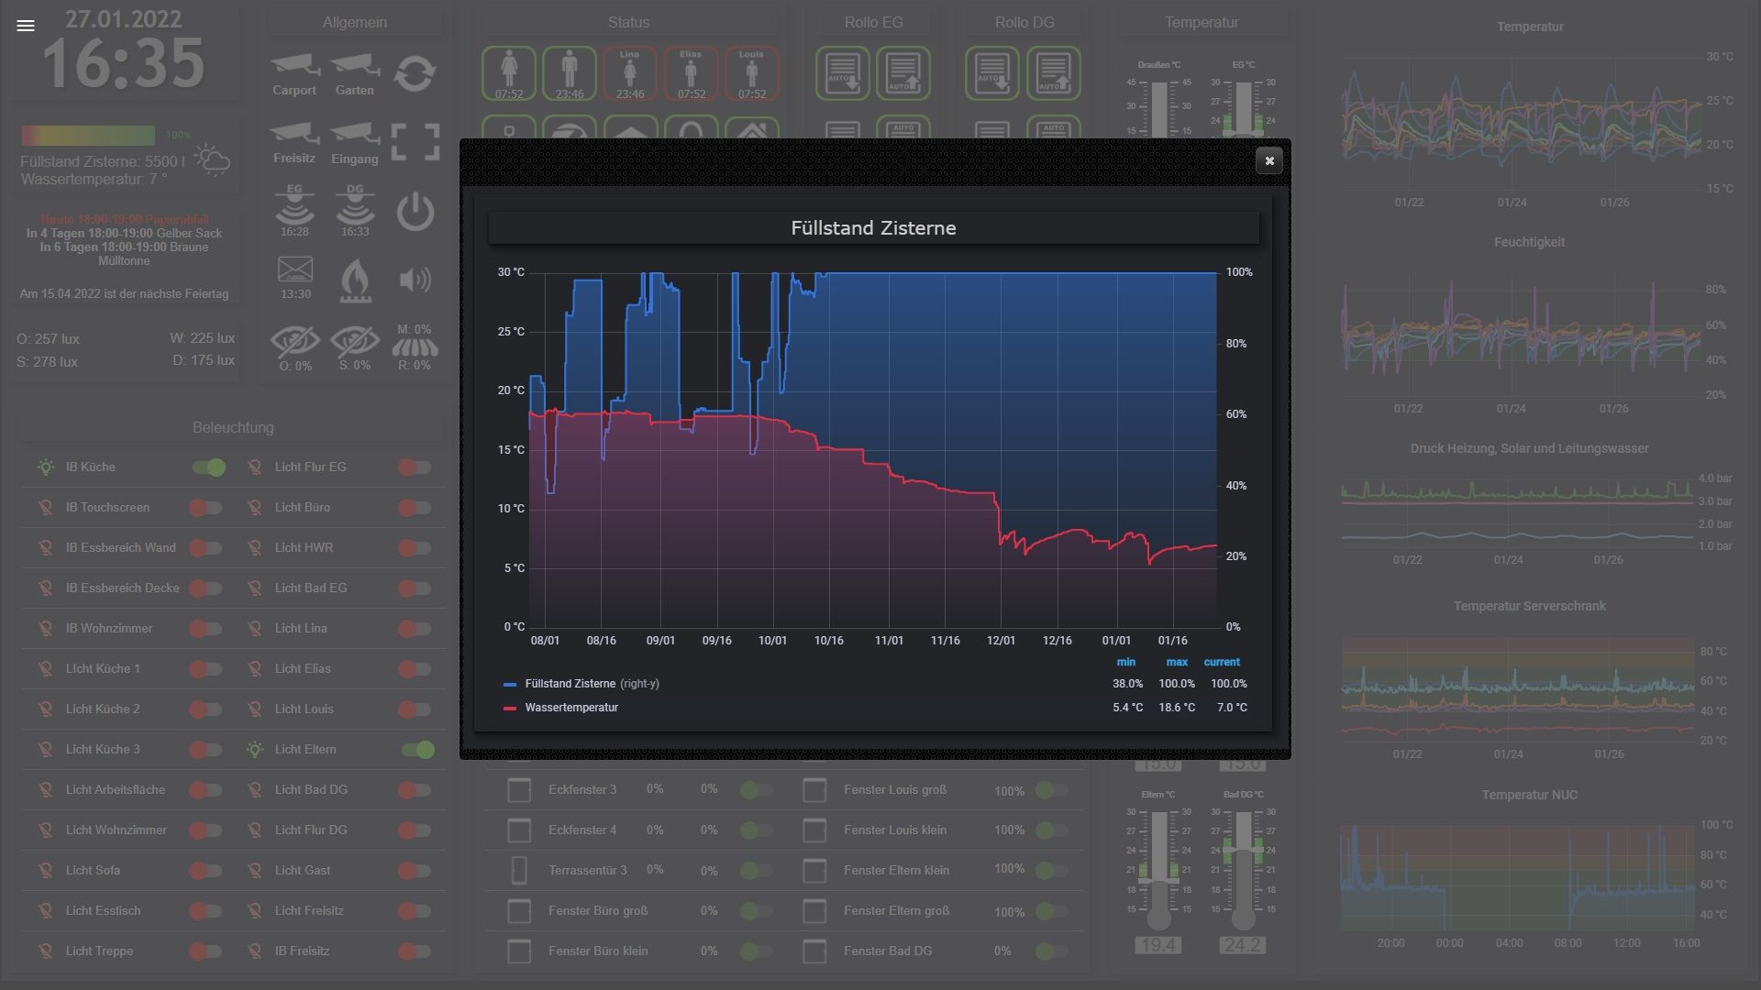
Task: Click the 24.2 Bad DG temperature value
Action: point(1242,945)
